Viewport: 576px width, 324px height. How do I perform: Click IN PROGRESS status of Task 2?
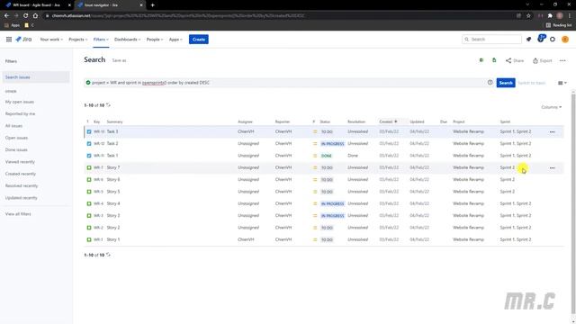[332, 144]
